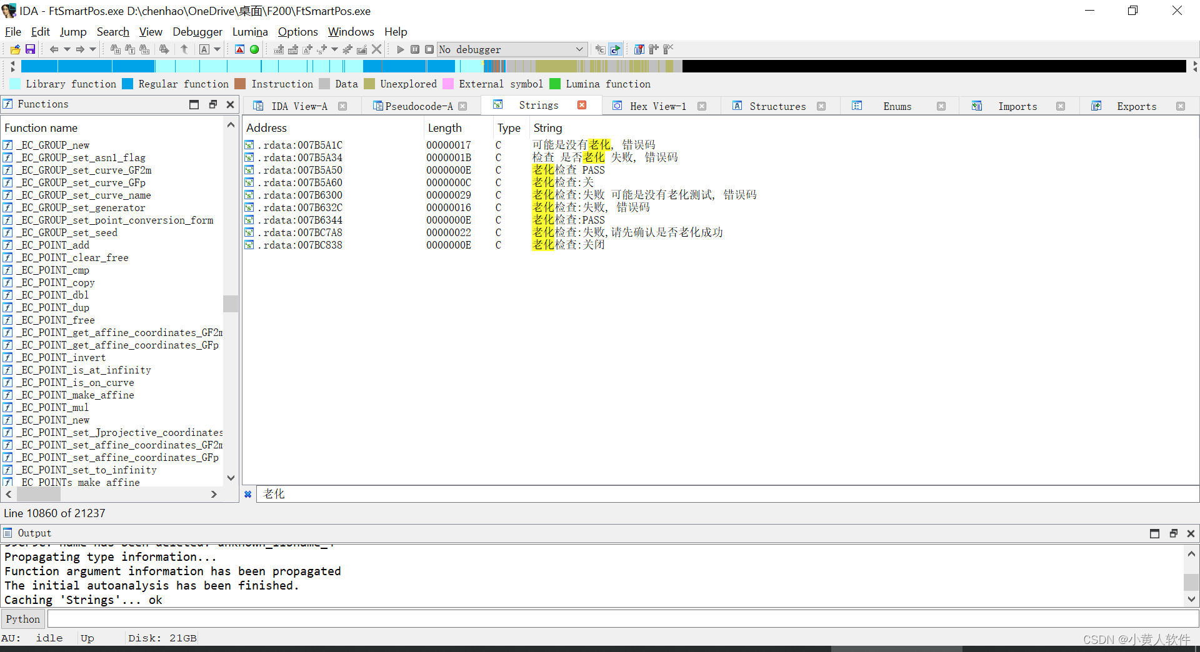Click the highlighted green arrow icon after debugger box
The image size is (1200, 652).
pyautogui.click(x=616, y=49)
